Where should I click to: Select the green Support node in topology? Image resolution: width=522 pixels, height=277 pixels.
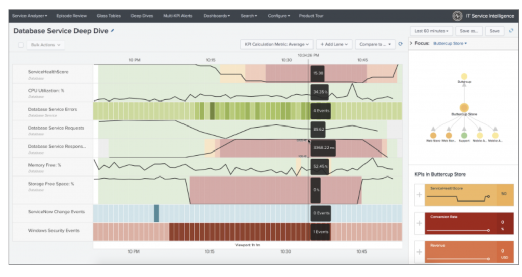click(464, 135)
